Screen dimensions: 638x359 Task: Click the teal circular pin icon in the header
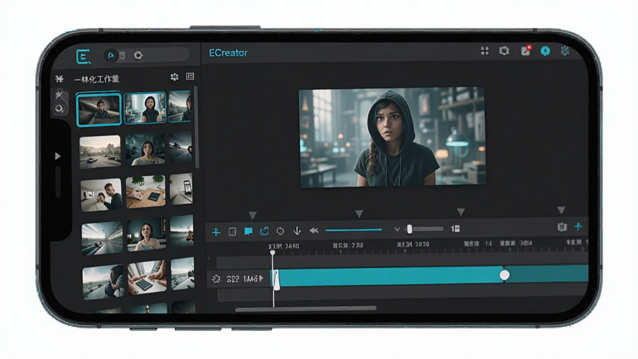coord(545,51)
